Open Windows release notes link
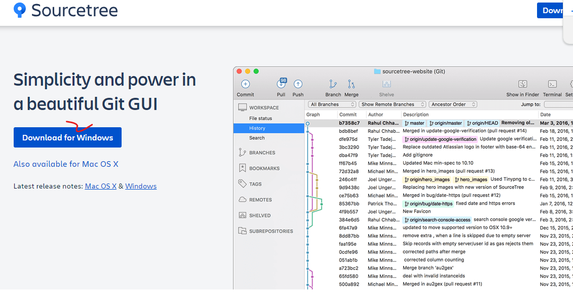 click(141, 186)
